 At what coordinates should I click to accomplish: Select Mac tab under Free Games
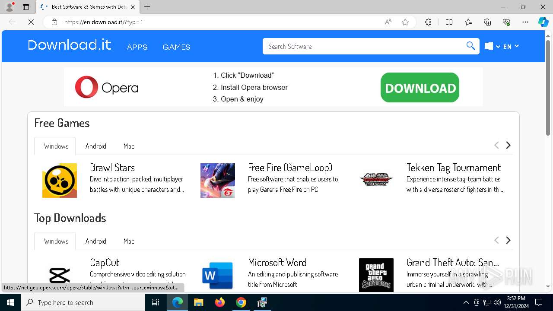pos(129,146)
